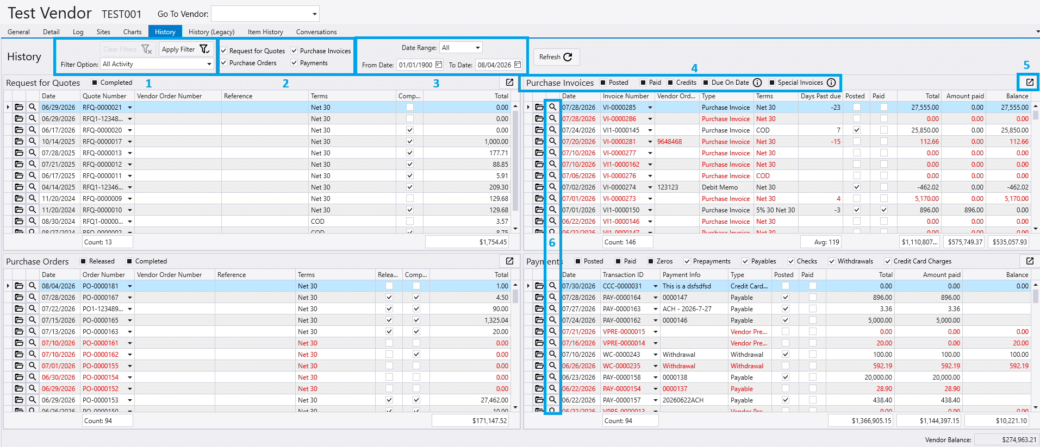Click the Refresh button
This screenshot has height=447, width=1040.
click(556, 57)
